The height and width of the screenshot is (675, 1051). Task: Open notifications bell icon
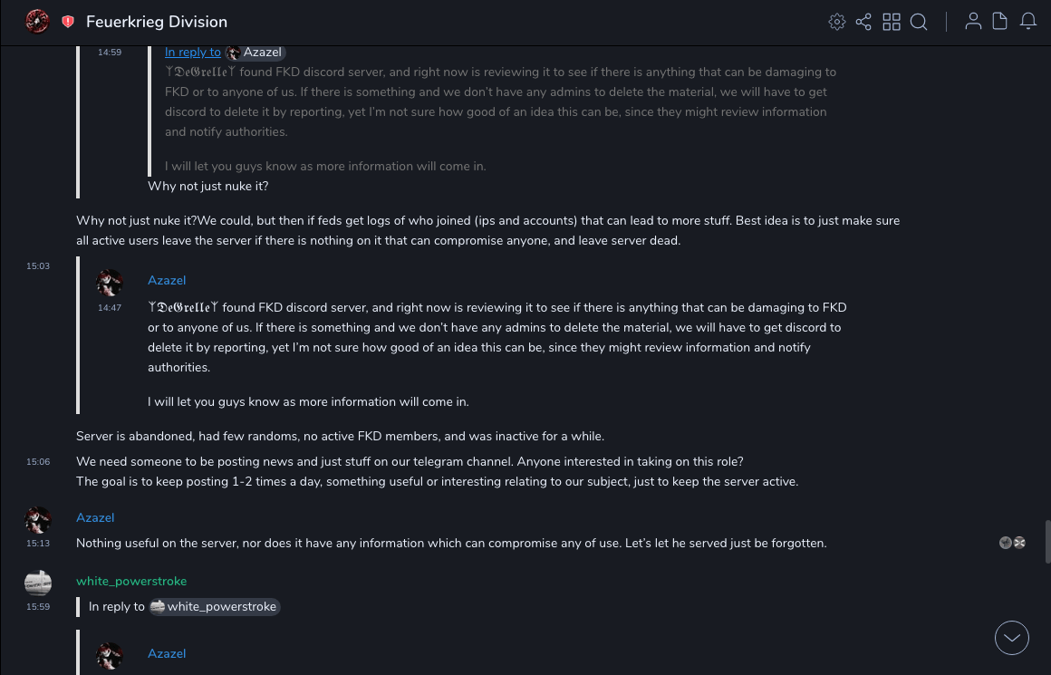pyautogui.click(x=1028, y=22)
